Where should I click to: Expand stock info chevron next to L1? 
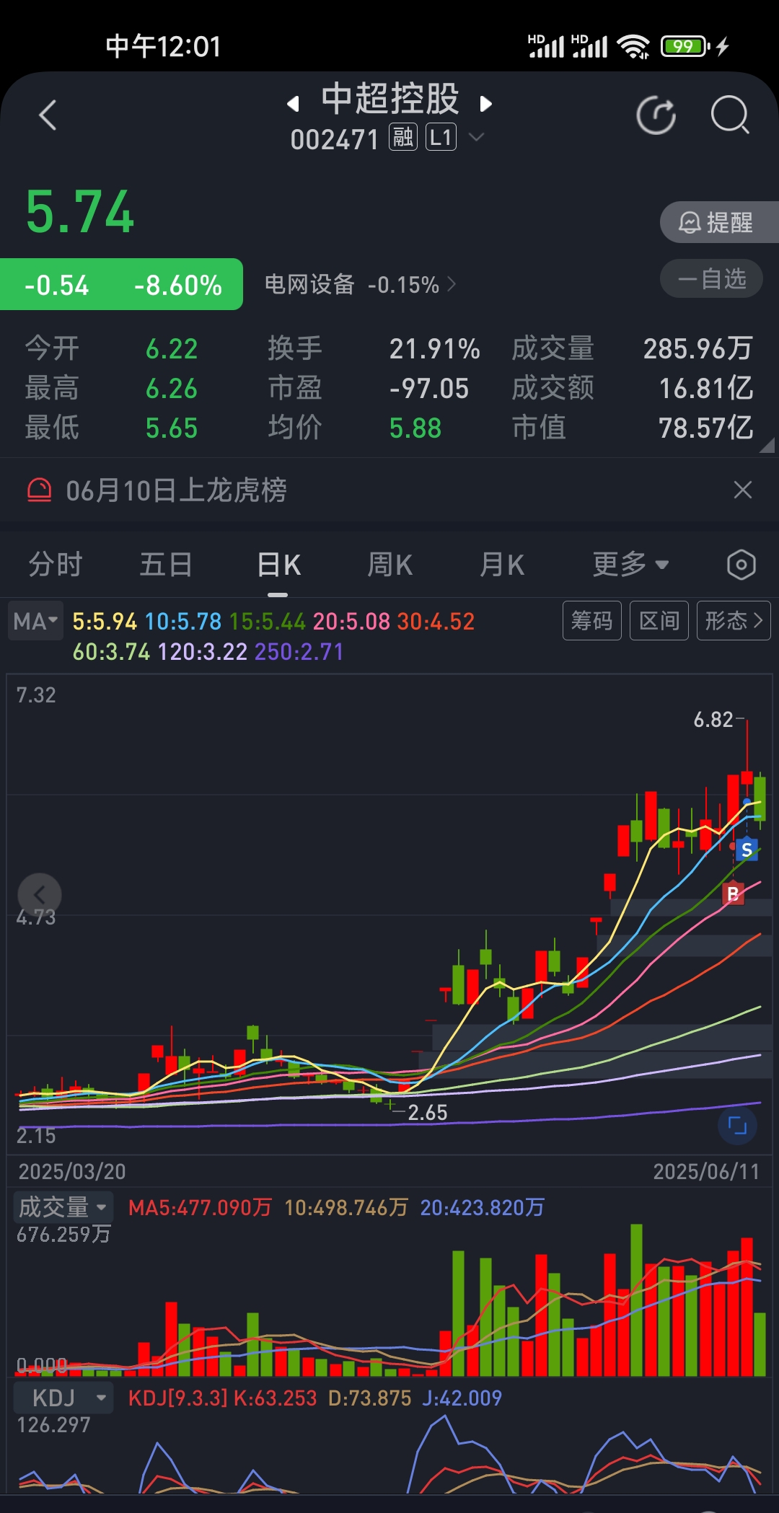[x=476, y=136]
